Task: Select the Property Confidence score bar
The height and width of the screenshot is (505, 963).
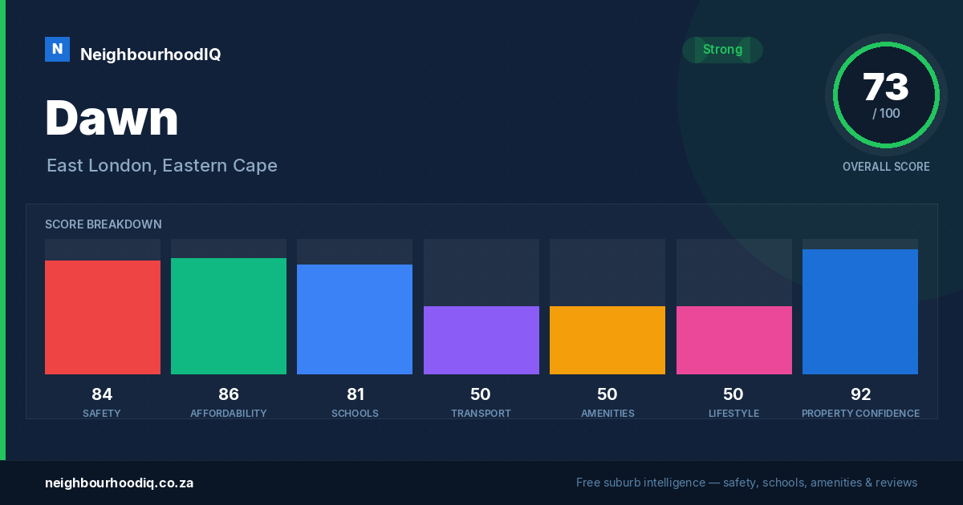Action: tap(860, 312)
